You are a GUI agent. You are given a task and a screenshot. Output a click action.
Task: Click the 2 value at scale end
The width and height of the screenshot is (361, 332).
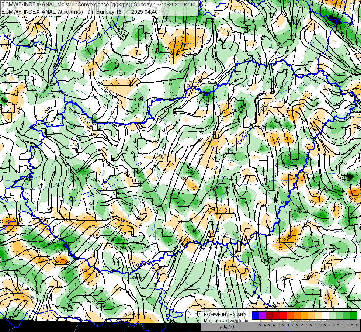357,325
